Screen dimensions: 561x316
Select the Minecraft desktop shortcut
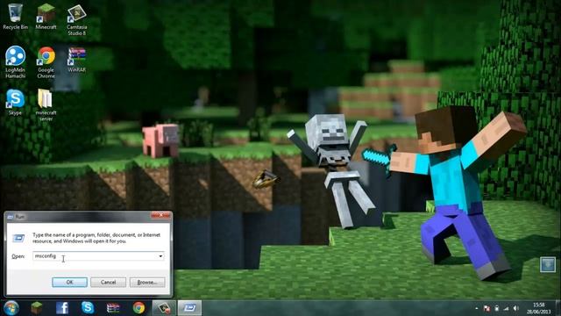pos(46,17)
